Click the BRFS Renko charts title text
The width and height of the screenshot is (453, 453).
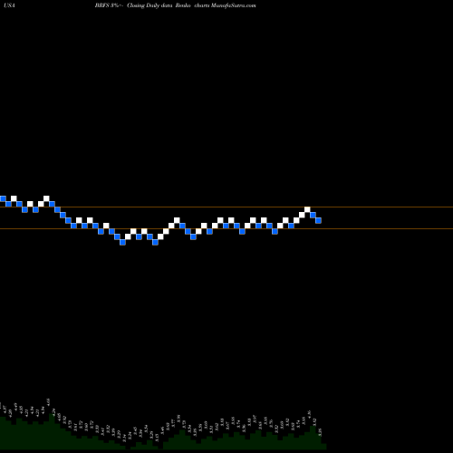(x=175, y=5)
